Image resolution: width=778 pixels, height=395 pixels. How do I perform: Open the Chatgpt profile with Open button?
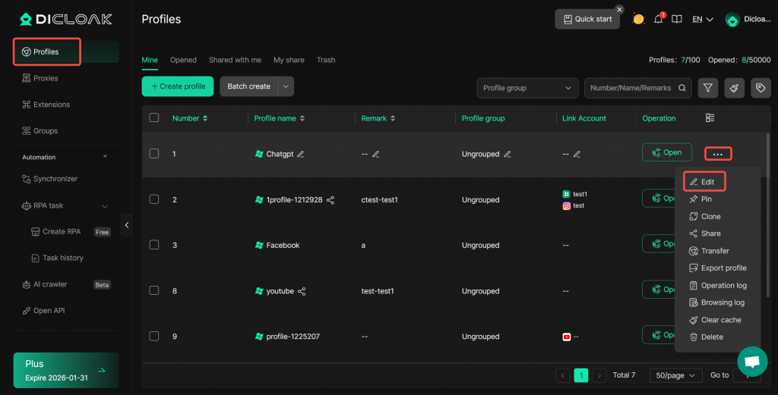(666, 152)
